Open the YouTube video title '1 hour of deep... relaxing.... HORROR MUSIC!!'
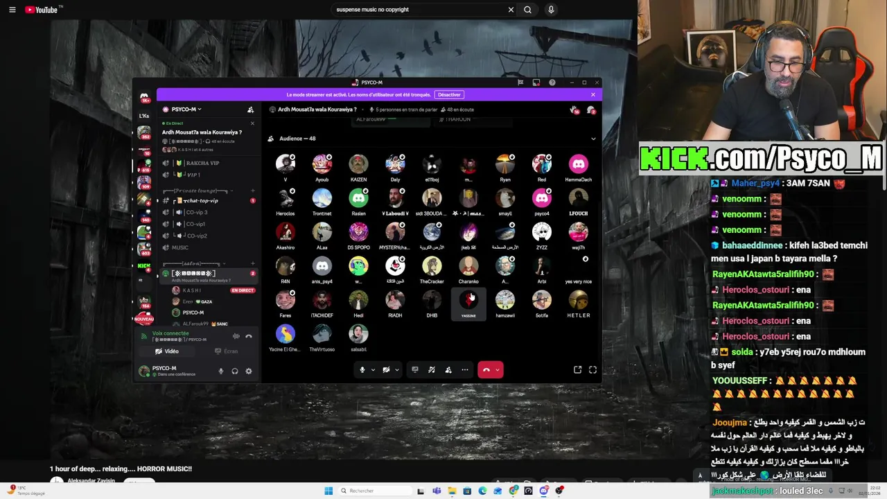The image size is (887, 499). tap(121, 469)
